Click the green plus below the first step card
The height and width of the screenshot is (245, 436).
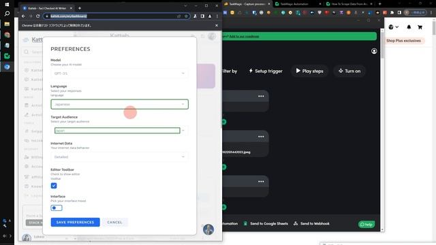(224, 122)
